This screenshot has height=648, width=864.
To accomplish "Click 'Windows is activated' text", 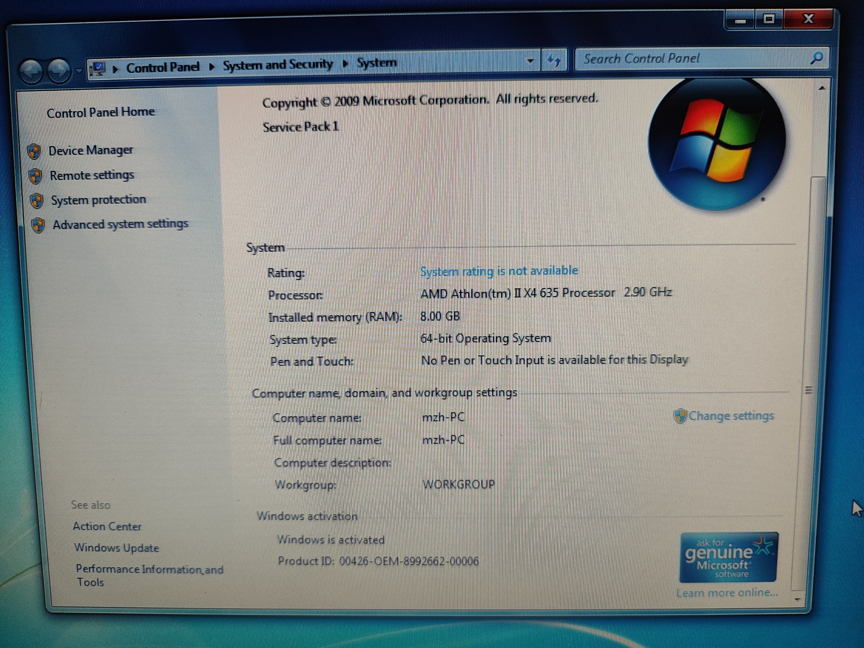I will (x=331, y=540).
